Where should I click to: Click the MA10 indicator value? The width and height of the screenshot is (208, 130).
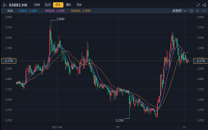tap(55, 11)
